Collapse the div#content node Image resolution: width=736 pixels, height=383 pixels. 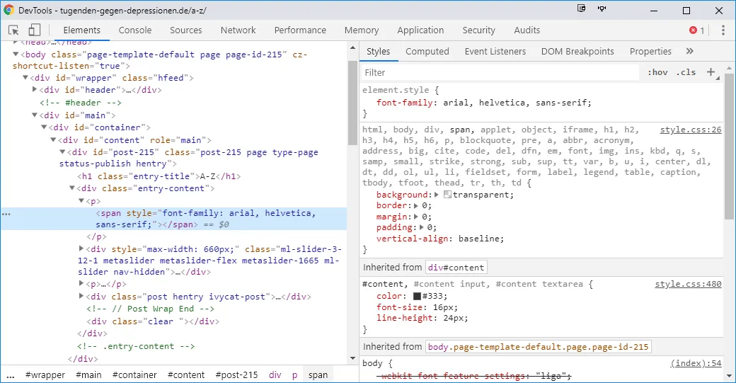point(53,140)
